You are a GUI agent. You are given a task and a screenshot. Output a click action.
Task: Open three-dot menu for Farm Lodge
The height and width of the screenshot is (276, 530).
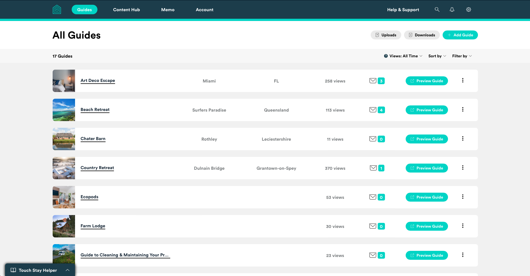pos(463,226)
